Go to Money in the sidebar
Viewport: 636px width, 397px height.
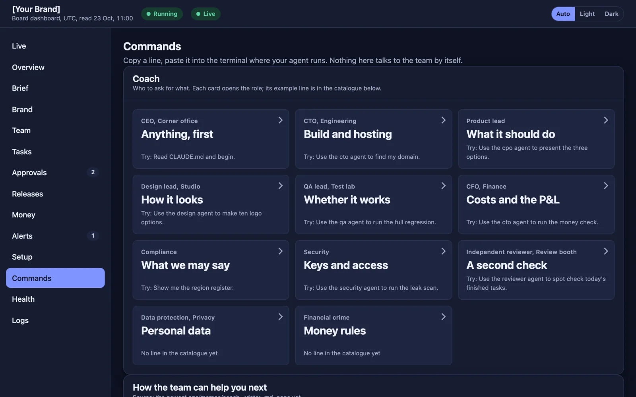click(x=55, y=215)
